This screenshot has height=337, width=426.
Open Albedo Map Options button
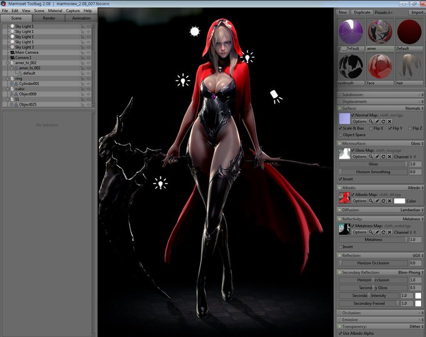360,201
